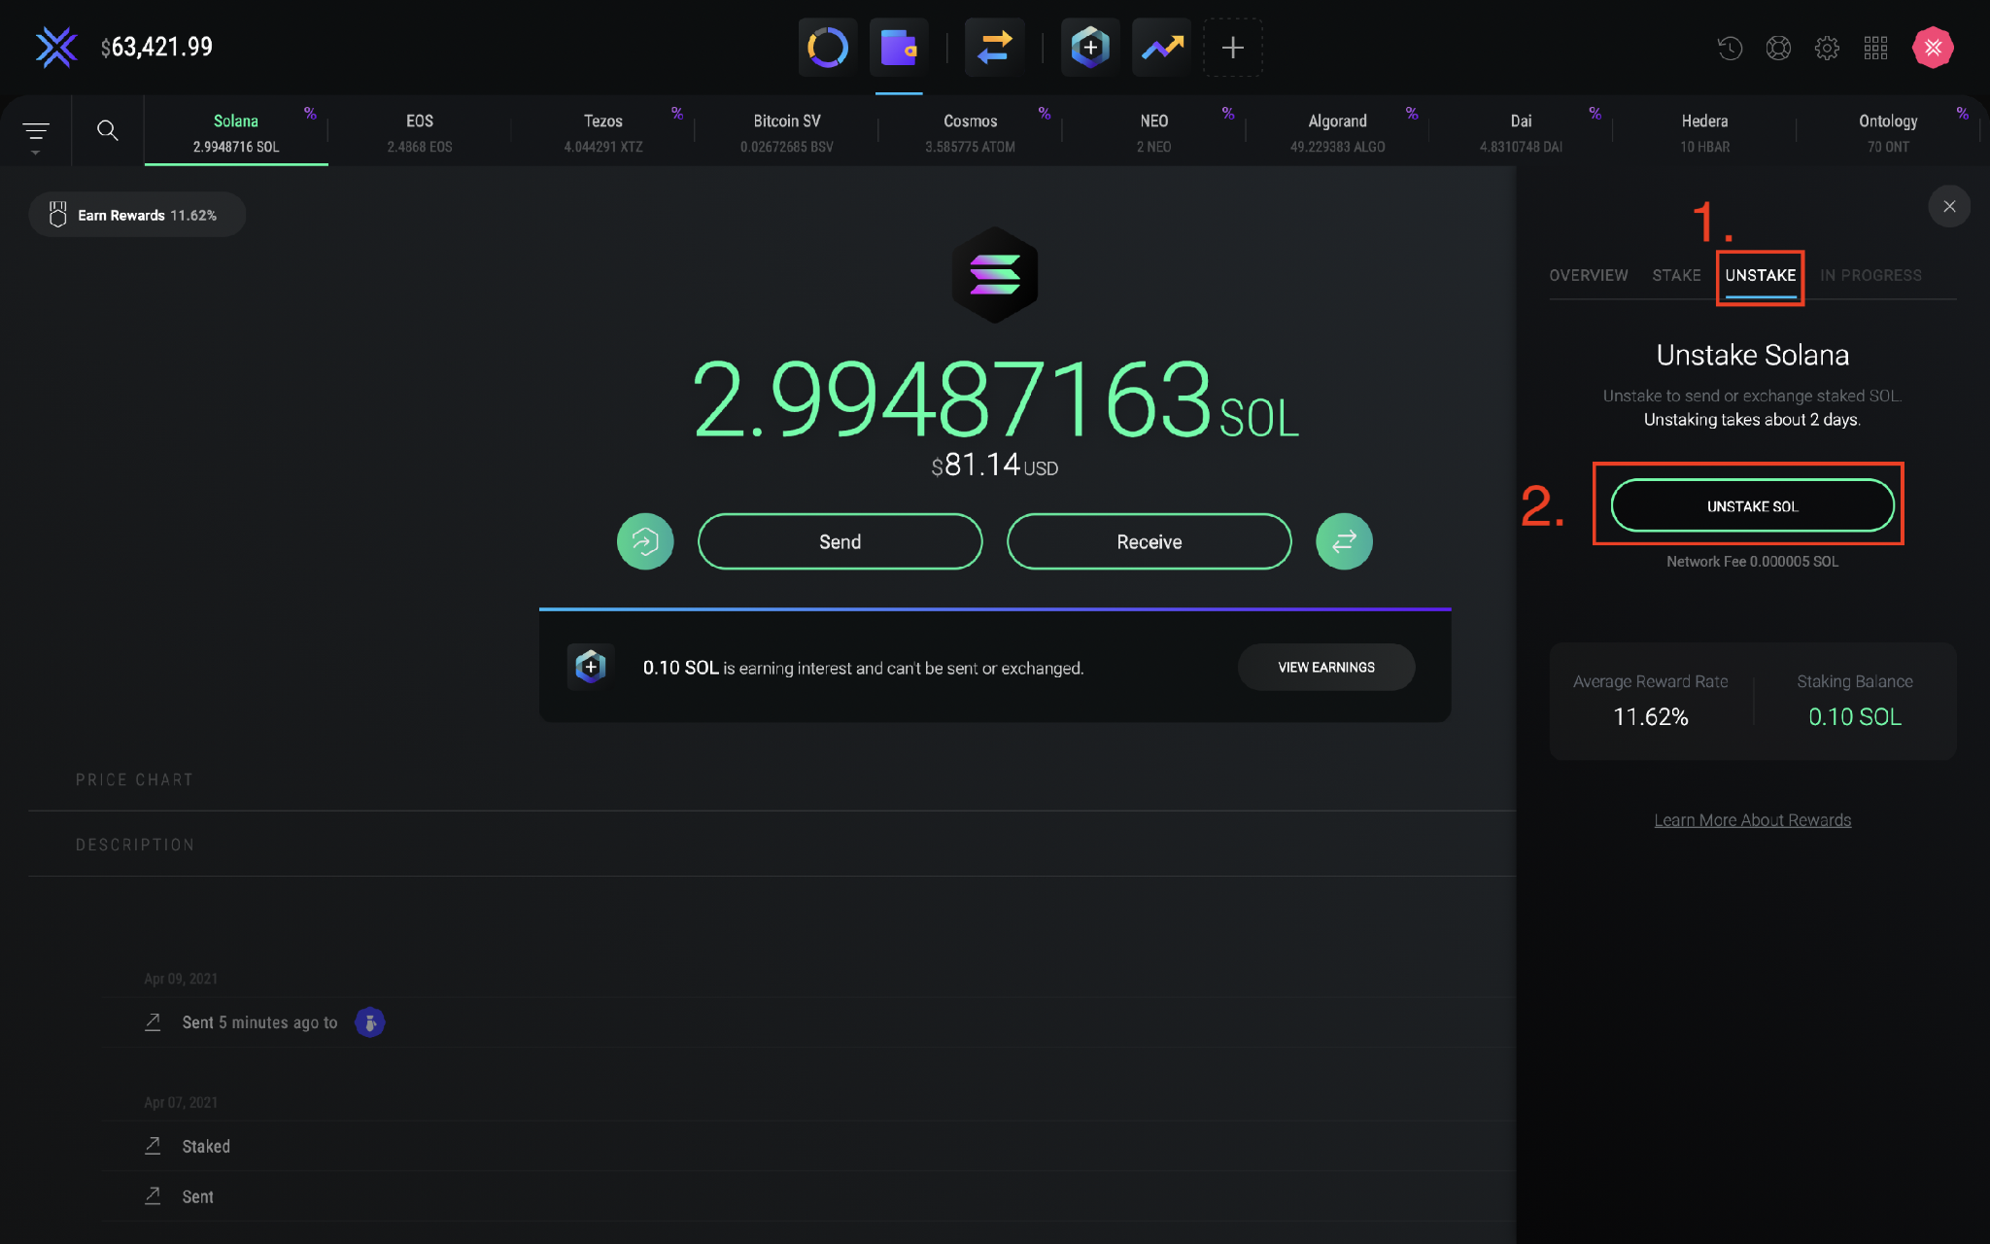The width and height of the screenshot is (1990, 1244).
Task: Click the Exodus logo icon
Action: point(56,47)
